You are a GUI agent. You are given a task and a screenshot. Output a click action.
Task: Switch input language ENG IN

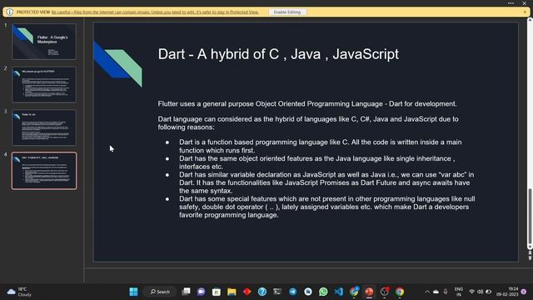pyautogui.click(x=459, y=292)
